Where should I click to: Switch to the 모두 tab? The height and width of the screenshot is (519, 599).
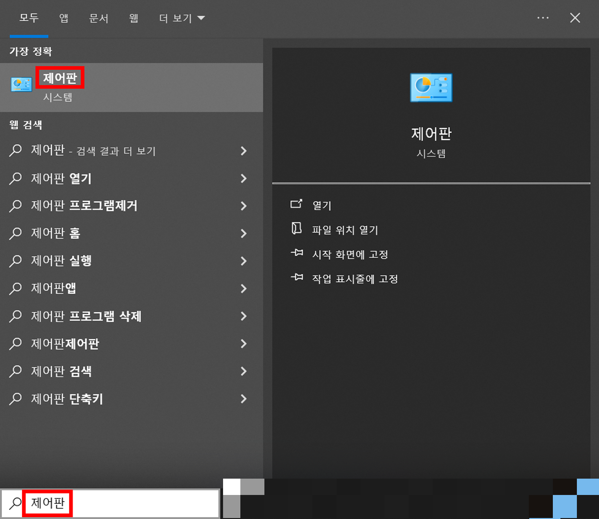[29, 18]
